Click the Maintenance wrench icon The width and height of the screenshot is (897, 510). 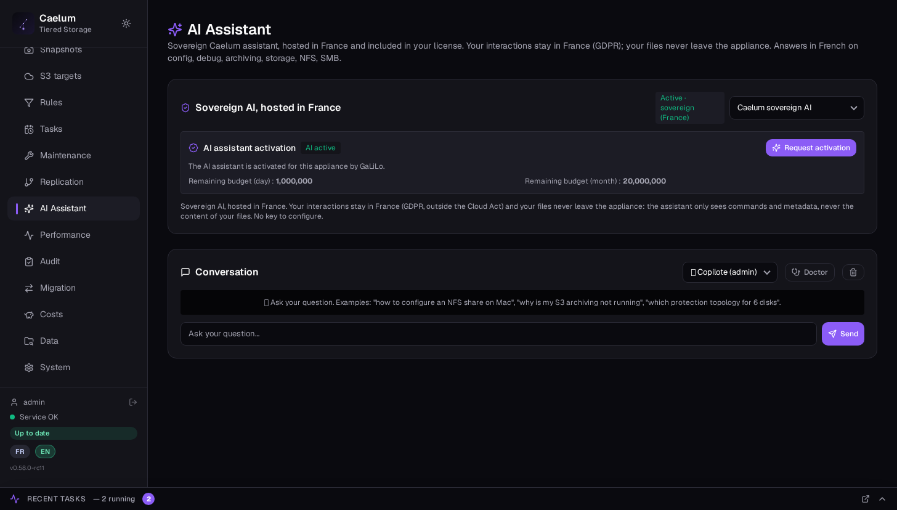29,155
